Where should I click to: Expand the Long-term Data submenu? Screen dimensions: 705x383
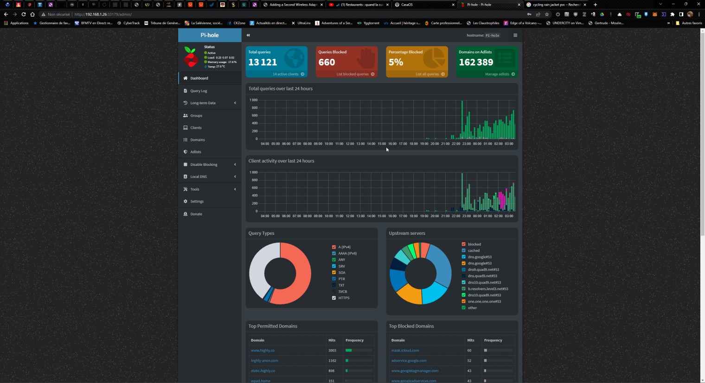pos(210,103)
